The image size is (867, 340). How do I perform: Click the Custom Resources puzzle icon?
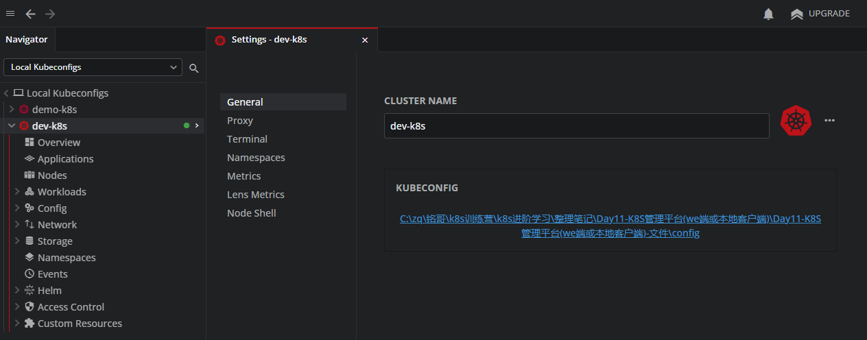(29, 323)
